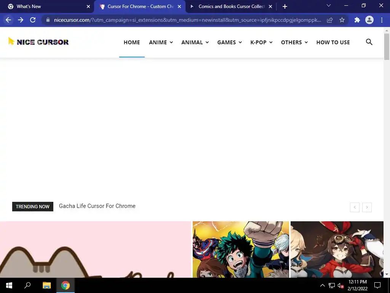Click the address bar URL field
The width and height of the screenshot is (390, 293).
click(187, 20)
